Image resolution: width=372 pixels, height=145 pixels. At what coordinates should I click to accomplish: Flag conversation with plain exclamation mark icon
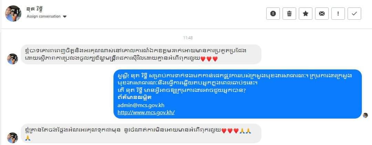tap(338, 13)
